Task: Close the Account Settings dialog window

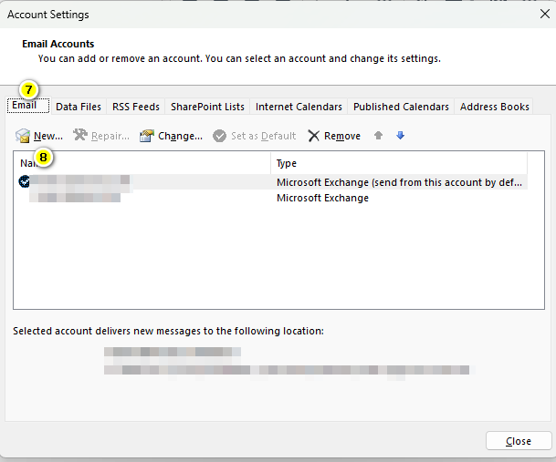Action: point(518,441)
